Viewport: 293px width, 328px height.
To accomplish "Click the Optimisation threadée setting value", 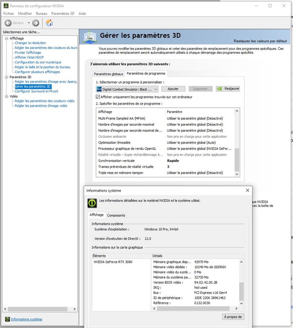I will 191,143.
